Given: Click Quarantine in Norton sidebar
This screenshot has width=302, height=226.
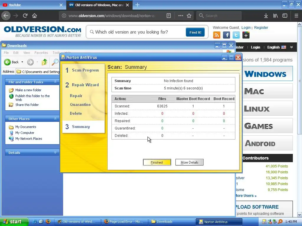Looking at the screenshot, I should (80, 104).
